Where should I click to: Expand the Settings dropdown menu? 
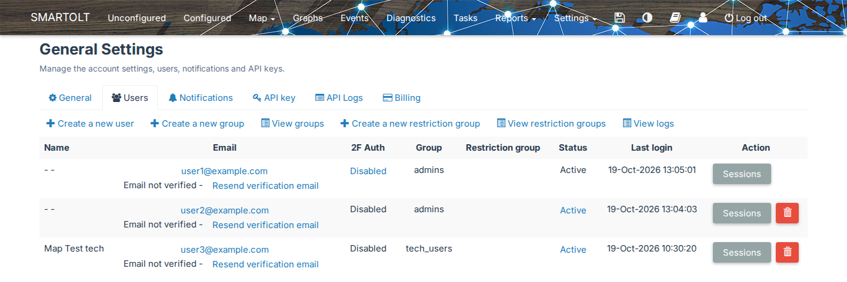(575, 18)
